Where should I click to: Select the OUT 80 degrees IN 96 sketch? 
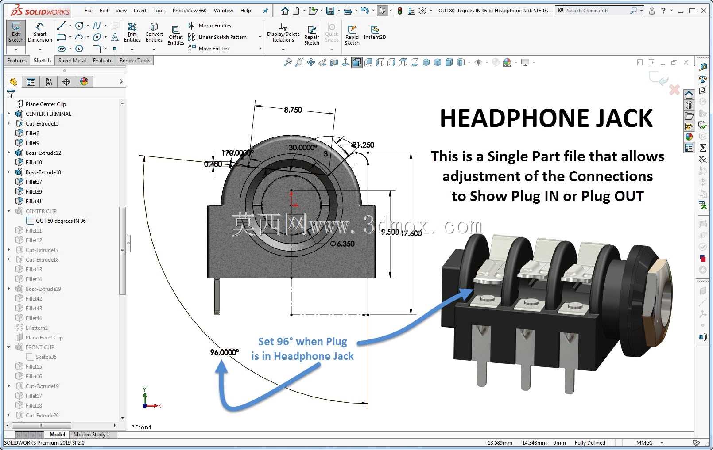pyautogui.click(x=61, y=221)
